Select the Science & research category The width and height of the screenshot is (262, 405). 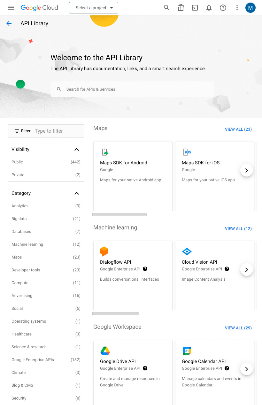(46, 347)
